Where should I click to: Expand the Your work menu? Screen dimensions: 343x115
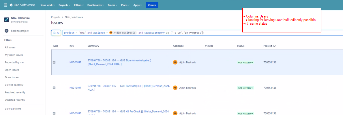tap(48, 5)
